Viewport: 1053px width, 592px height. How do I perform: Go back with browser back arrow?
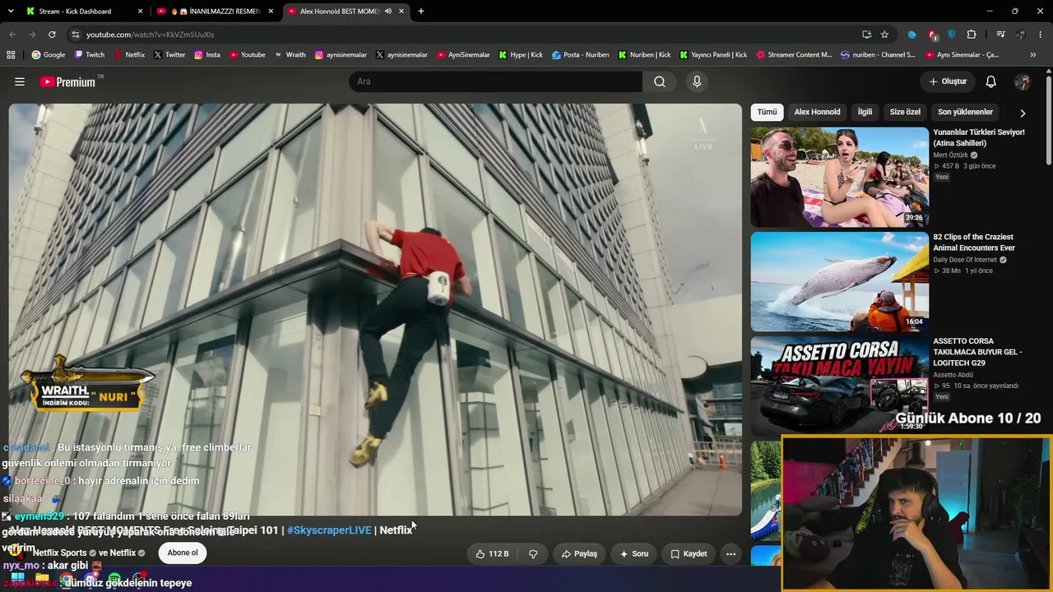pyautogui.click(x=12, y=35)
